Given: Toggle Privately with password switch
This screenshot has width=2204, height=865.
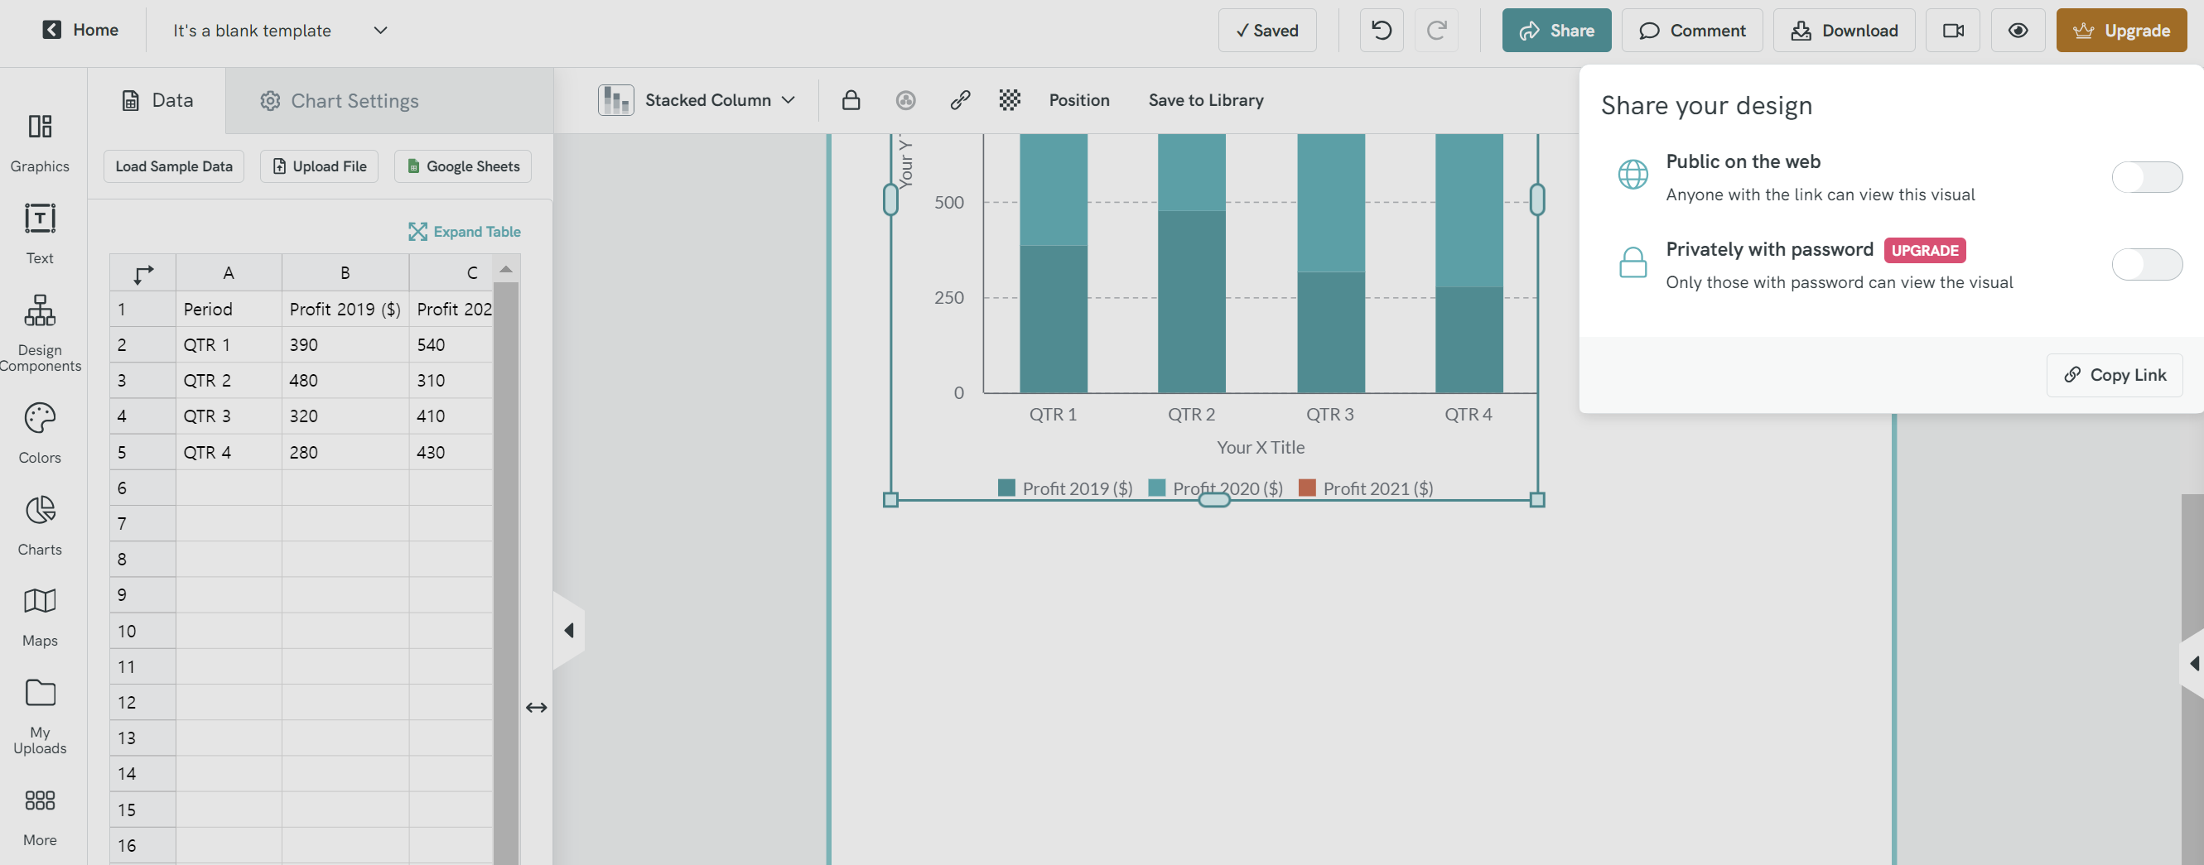Looking at the screenshot, I should [x=2146, y=264].
